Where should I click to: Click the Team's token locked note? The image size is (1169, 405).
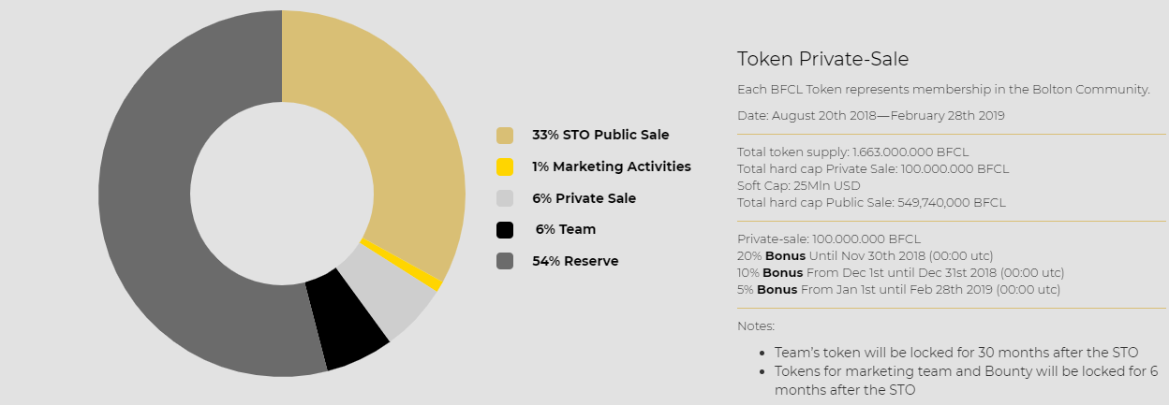956,353
